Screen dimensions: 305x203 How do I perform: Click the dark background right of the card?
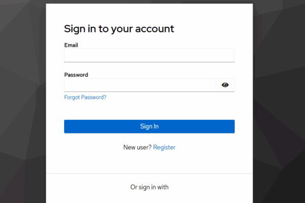tap(279, 101)
